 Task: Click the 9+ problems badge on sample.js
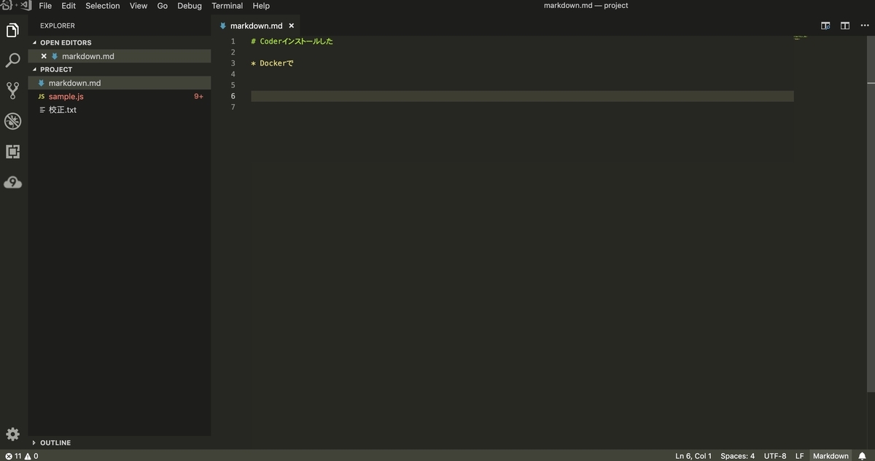198,96
